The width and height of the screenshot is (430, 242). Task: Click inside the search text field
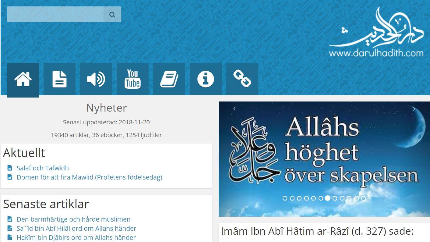[55, 14]
